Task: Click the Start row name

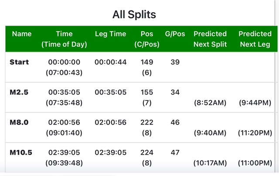Action: coord(19,62)
